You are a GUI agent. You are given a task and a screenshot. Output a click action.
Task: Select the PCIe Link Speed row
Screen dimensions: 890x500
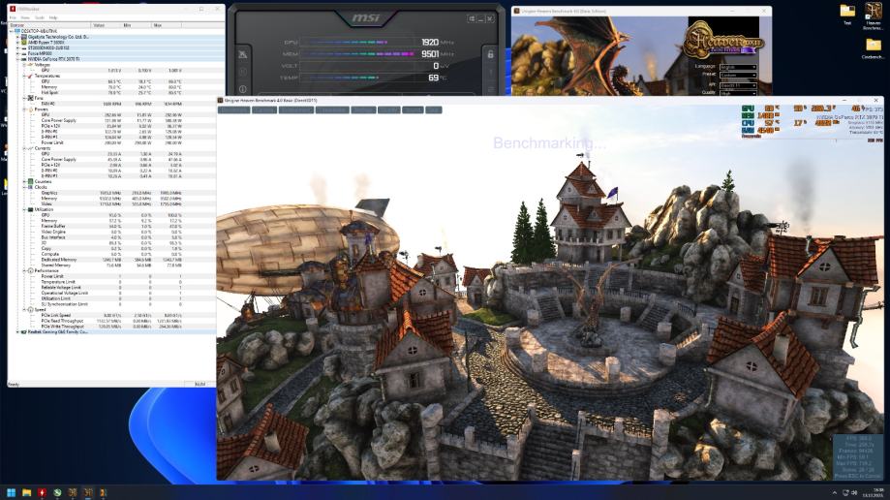click(111, 315)
